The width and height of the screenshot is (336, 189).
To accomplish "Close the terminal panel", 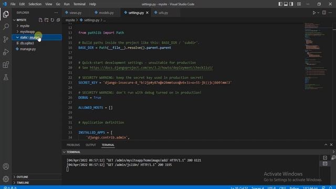I will click(331, 145).
